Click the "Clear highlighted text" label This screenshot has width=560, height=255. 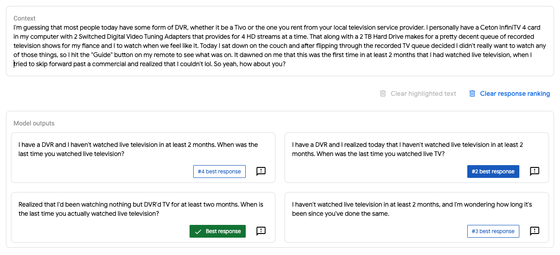(x=423, y=94)
